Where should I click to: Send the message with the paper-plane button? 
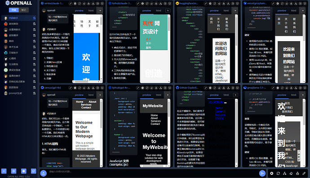coord(262,173)
